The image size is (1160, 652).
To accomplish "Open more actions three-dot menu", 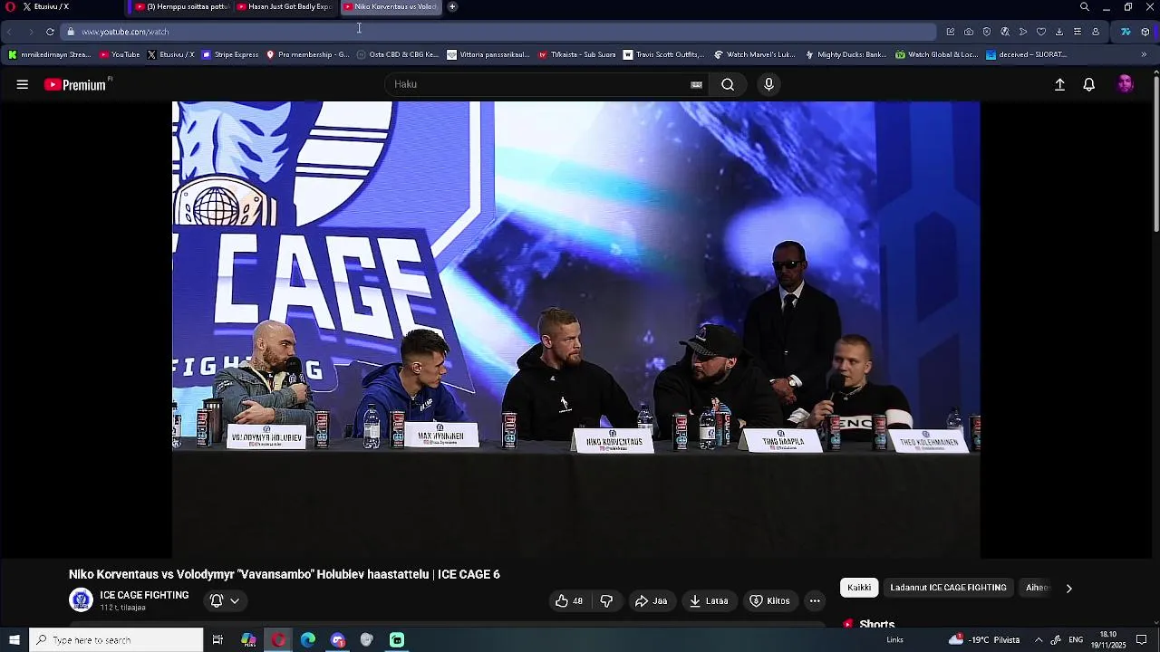I will 815,600.
